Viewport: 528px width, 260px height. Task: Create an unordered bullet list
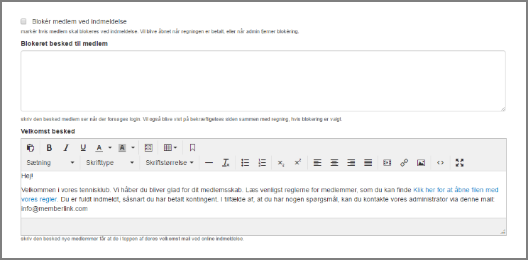245,163
